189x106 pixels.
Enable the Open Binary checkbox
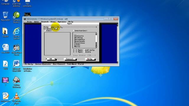click(75, 52)
